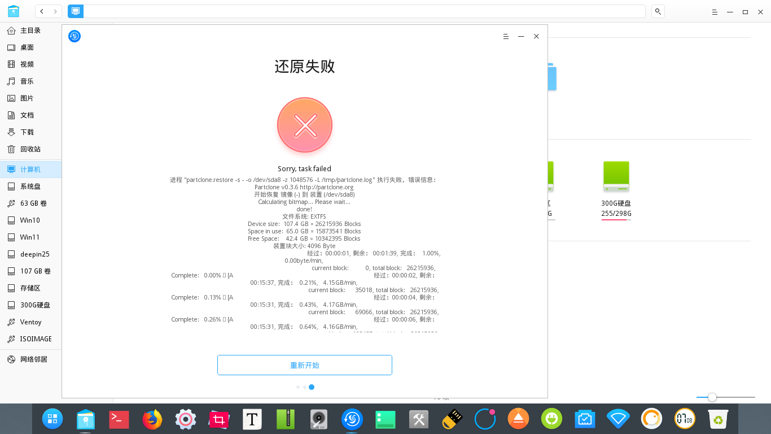Viewport: 771px width, 434px height.
Task: Open Win10 drive in sidebar
Action: coord(31,220)
